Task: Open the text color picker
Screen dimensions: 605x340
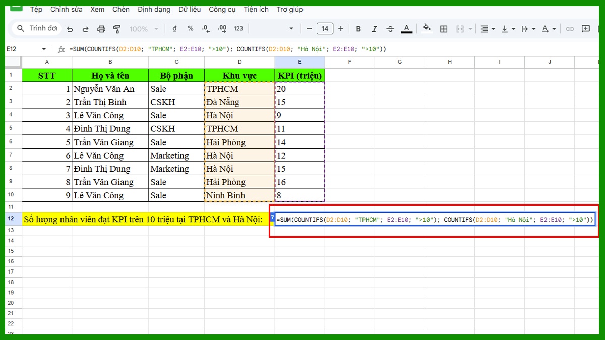Action: [x=407, y=29]
